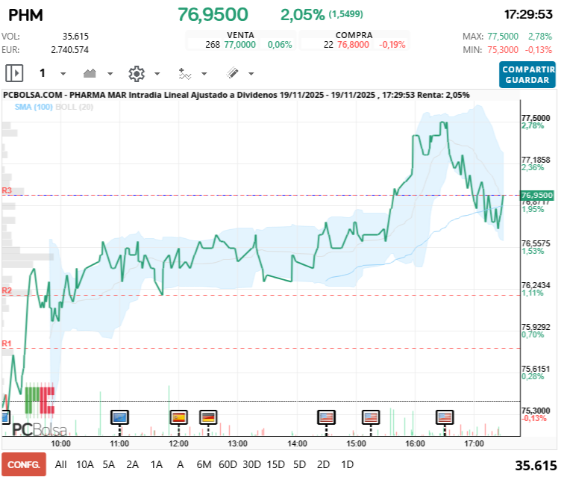Viewport: 567px width, 480px height.
Task: Expand the chart type dropdown arrow
Action: (110, 74)
